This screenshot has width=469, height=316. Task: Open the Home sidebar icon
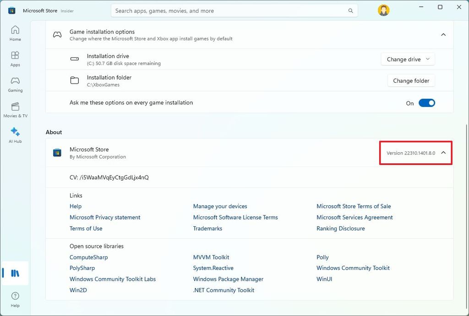15,33
